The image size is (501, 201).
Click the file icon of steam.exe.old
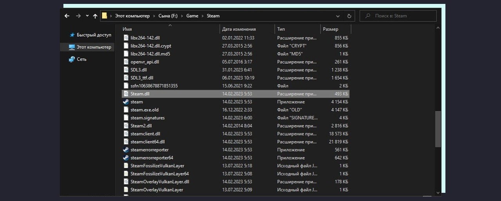click(126, 110)
